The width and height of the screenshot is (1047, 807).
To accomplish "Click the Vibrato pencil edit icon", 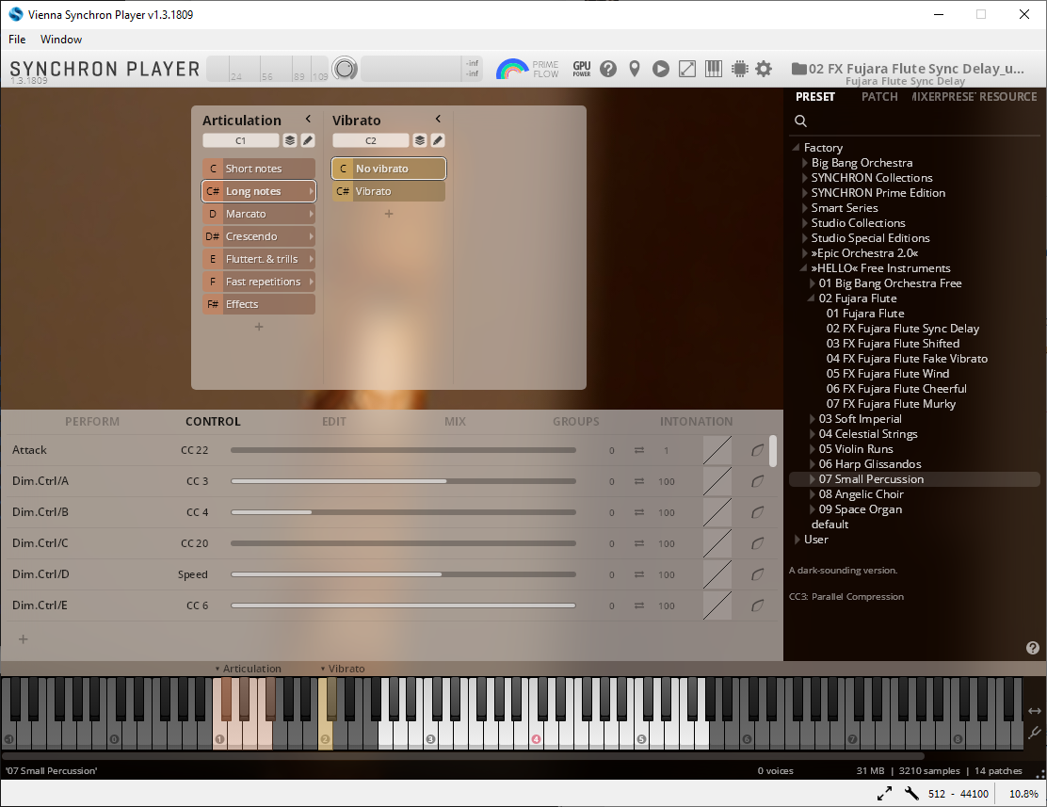I will (438, 140).
